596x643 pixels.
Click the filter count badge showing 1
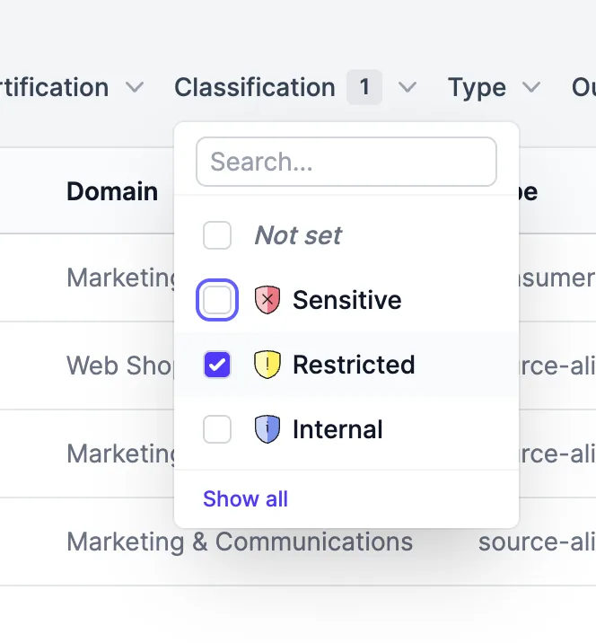coord(364,87)
